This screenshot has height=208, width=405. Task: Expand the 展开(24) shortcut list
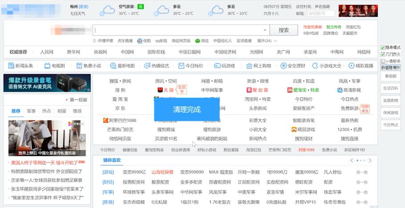(x=267, y=41)
